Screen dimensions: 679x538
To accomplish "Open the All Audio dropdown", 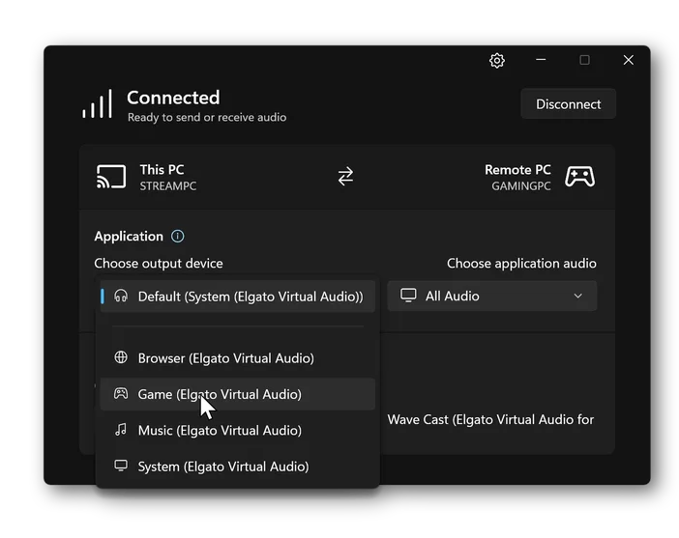I will [492, 296].
